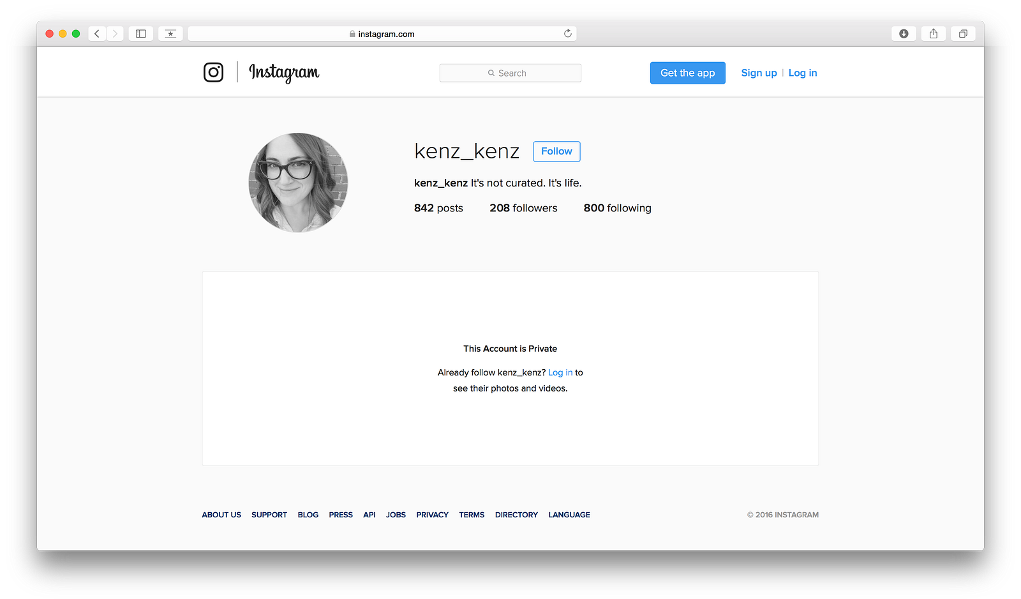Click the kenz_kenz username heading

pyautogui.click(x=466, y=151)
